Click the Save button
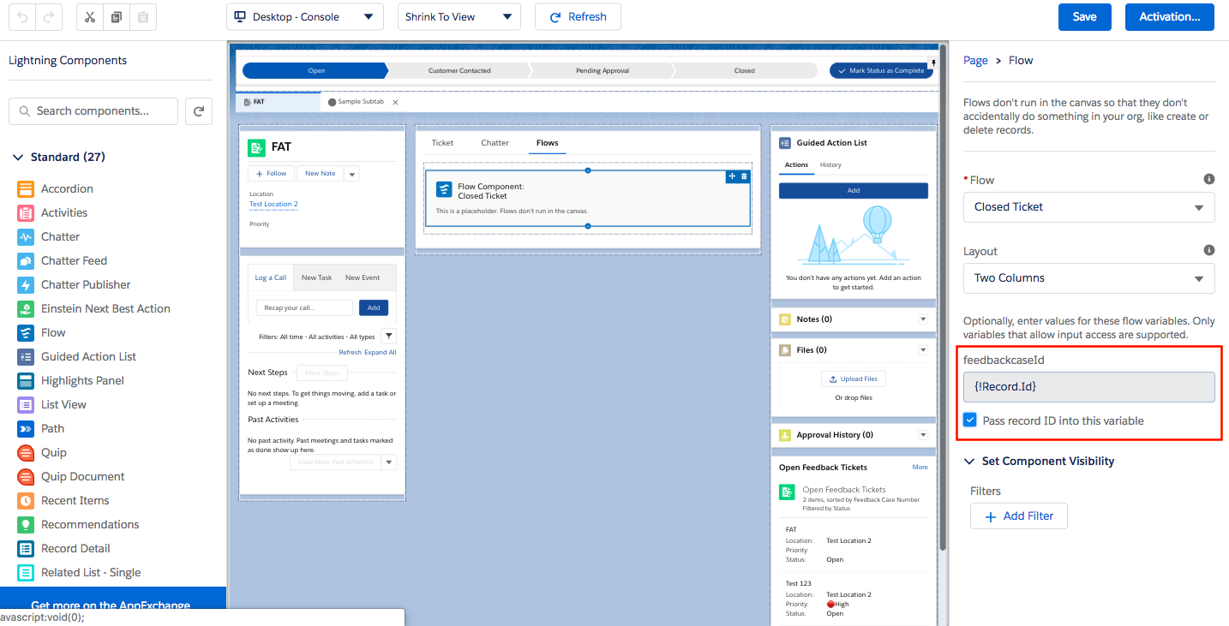1229x626 pixels. (x=1084, y=17)
